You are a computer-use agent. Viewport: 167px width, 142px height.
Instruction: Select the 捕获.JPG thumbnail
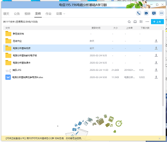8,70
